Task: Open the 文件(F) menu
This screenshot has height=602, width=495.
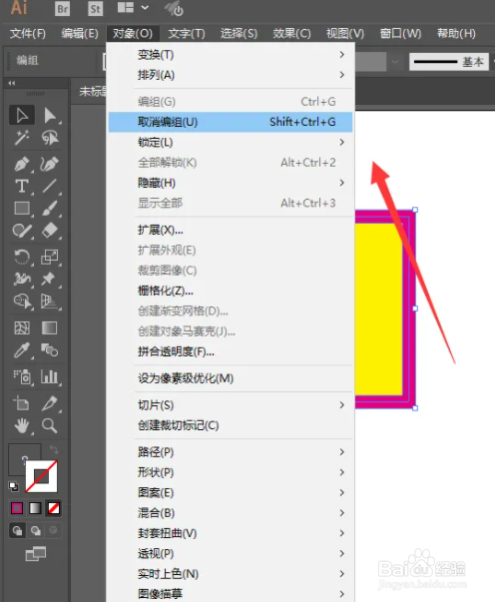Action: point(28,33)
